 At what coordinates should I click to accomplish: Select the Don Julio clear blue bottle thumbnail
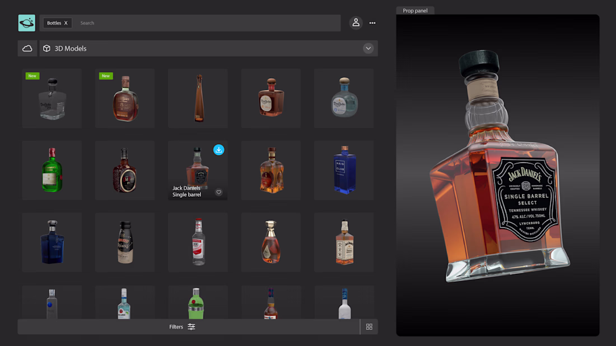click(x=344, y=98)
